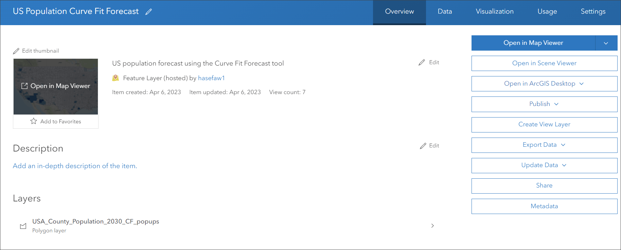Click the pencil icon beside the item title
Viewport: 621px width, 250px height.
pyautogui.click(x=148, y=12)
